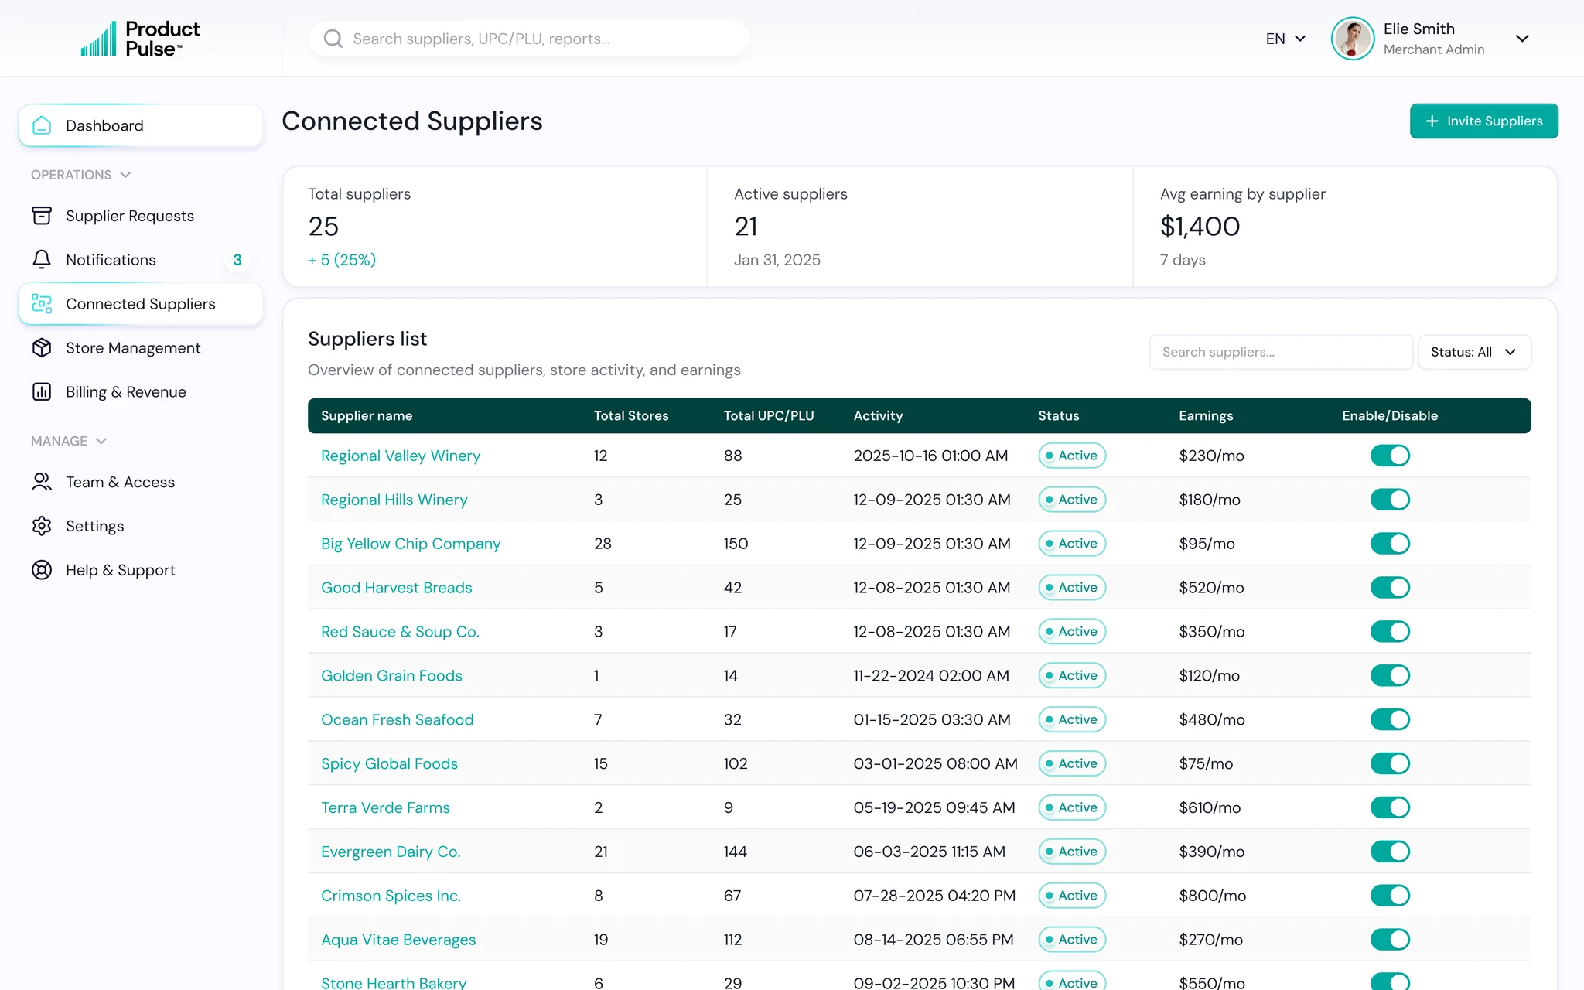This screenshot has height=990, width=1584.
Task: Click the notifications count badge 3
Action: pos(237,260)
